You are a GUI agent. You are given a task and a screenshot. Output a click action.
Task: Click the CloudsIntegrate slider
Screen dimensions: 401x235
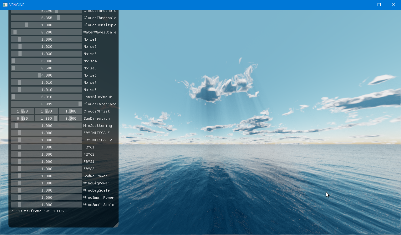click(x=46, y=104)
